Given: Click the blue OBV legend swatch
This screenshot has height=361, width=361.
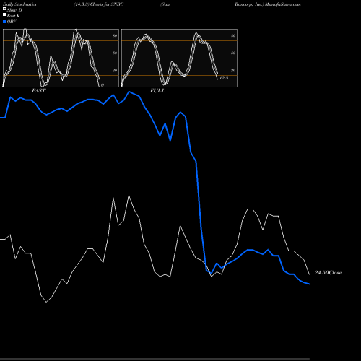Looking at the screenshot, I should pyautogui.click(x=4, y=22).
